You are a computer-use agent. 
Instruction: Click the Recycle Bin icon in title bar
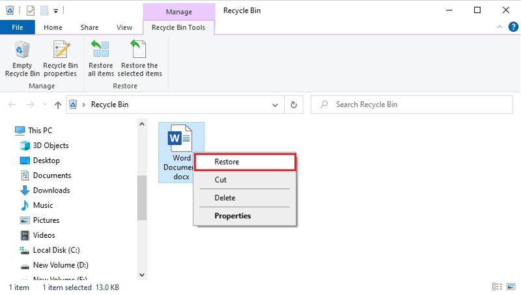[x=10, y=10]
